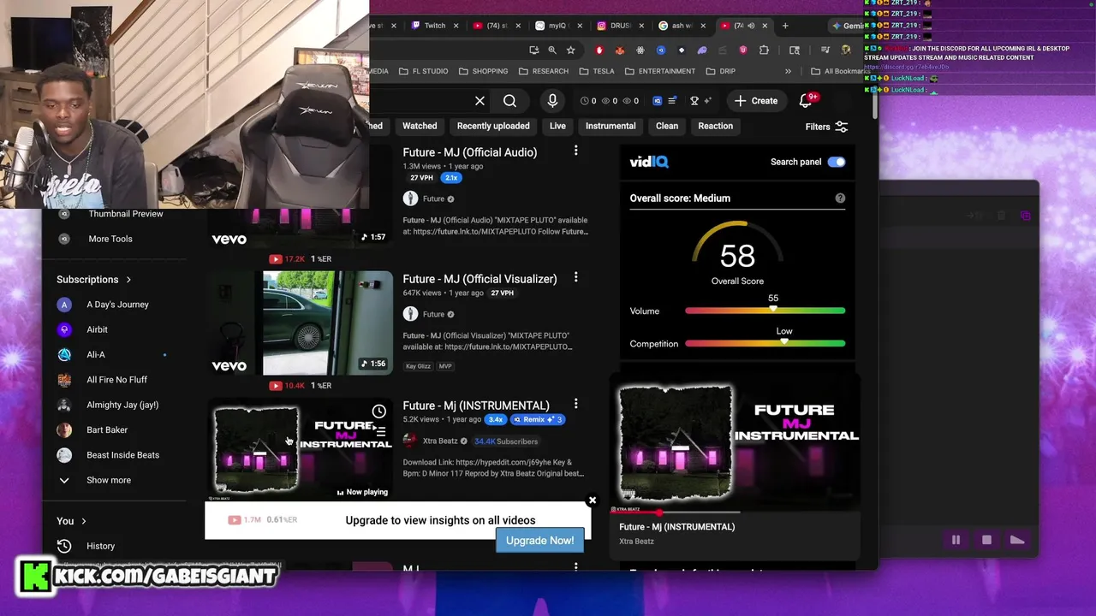Open the YouTube notifications bell
Screen dimensions: 1096x616
pyautogui.click(x=805, y=101)
